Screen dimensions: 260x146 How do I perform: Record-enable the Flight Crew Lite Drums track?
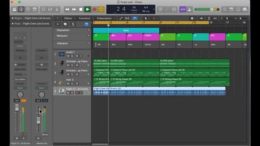click(x=77, y=93)
